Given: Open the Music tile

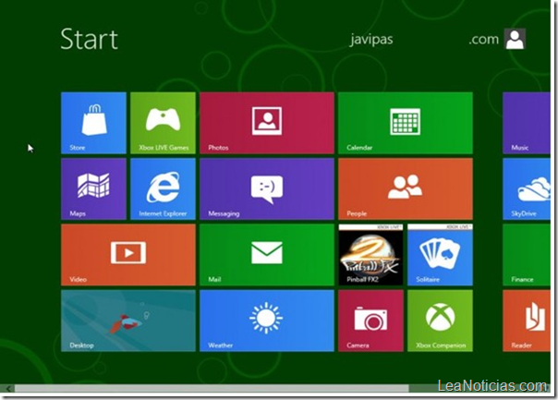Looking at the screenshot, I should pyautogui.click(x=527, y=123).
